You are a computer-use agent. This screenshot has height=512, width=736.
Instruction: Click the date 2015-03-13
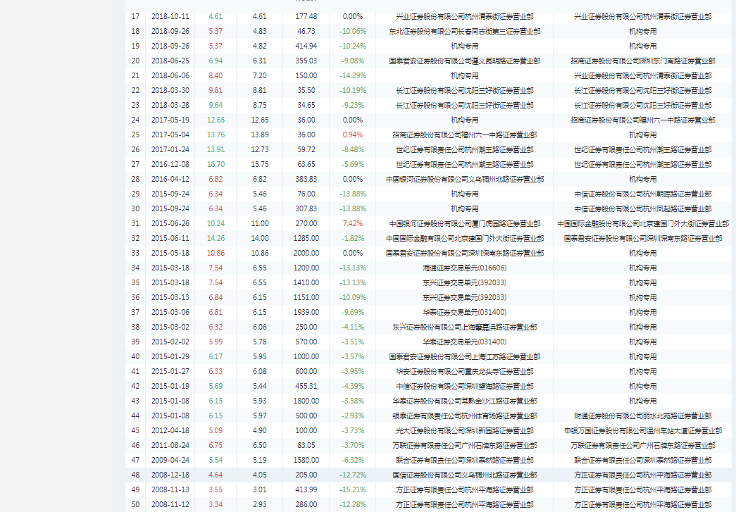(170, 297)
